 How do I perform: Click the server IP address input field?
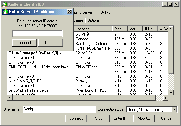(x=38, y=34)
